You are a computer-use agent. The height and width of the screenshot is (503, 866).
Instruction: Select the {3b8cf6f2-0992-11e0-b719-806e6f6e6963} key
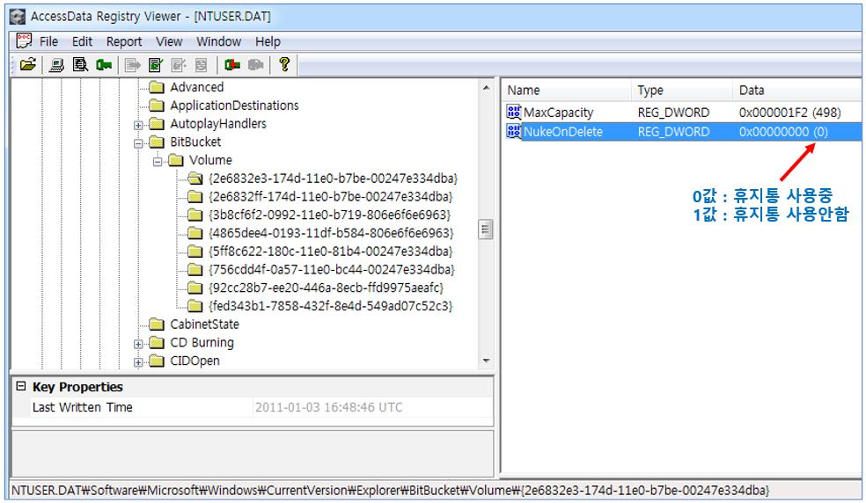click(330, 215)
